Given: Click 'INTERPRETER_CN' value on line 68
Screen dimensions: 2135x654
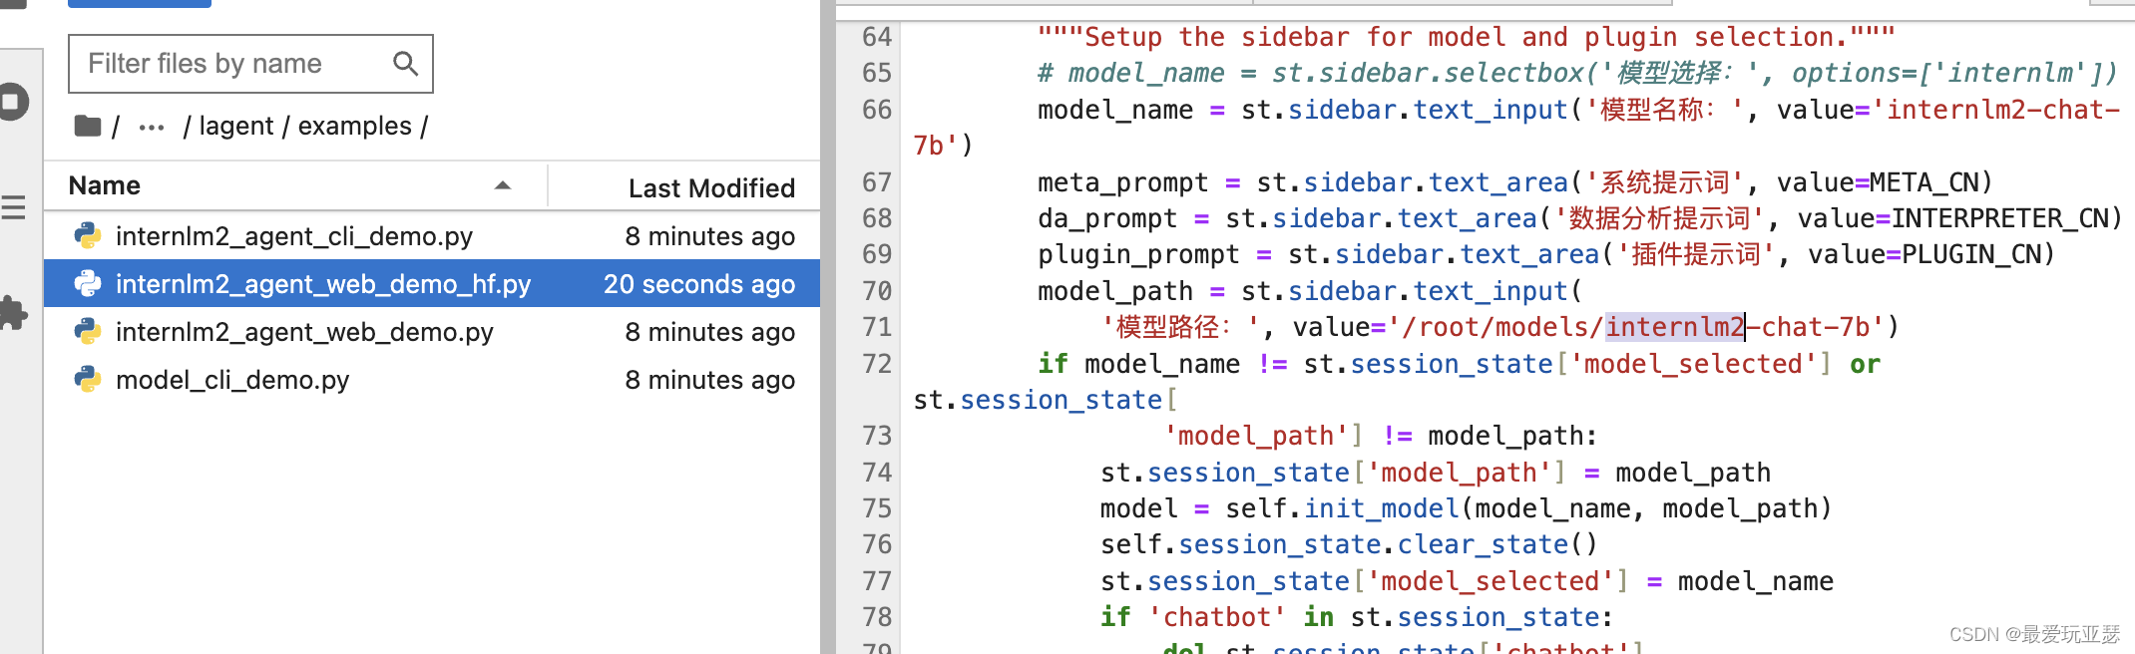Looking at the screenshot, I should tap(1999, 218).
